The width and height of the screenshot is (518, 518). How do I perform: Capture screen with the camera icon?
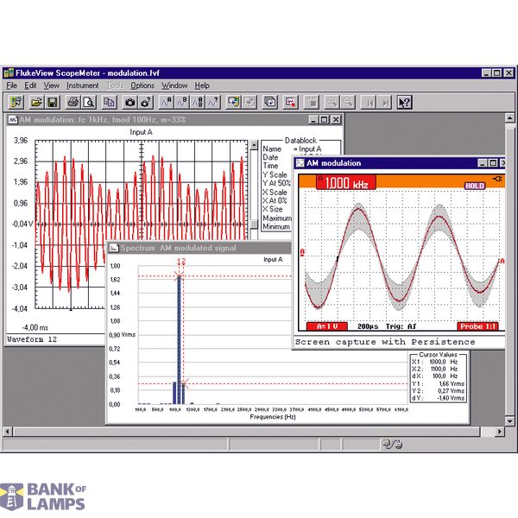[x=129, y=102]
